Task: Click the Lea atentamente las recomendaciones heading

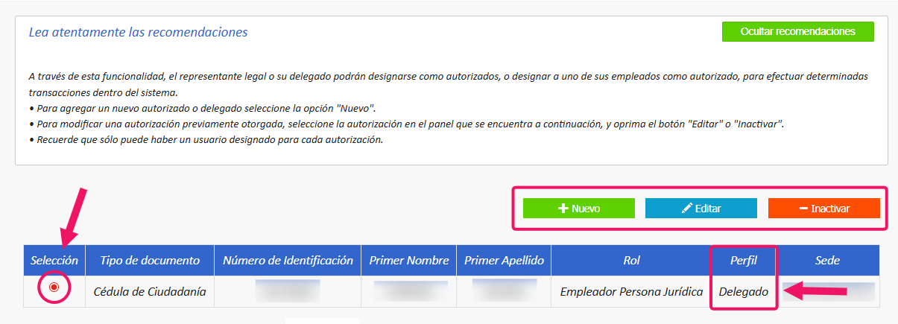Action: (138, 33)
